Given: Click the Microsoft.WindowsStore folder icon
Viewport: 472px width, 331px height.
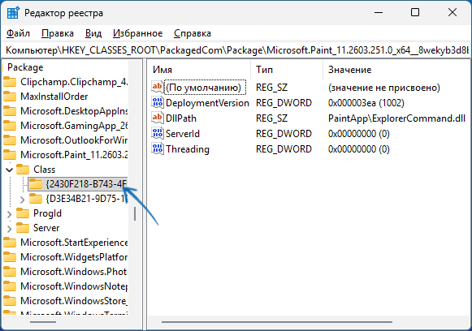Looking at the screenshot, I should (x=10, y=301).
